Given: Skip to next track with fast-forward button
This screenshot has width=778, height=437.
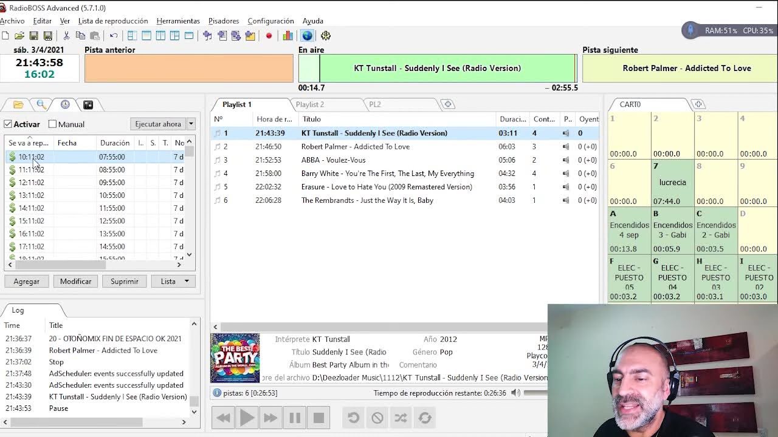Looking at the screenshot, I should coord(270,418).
